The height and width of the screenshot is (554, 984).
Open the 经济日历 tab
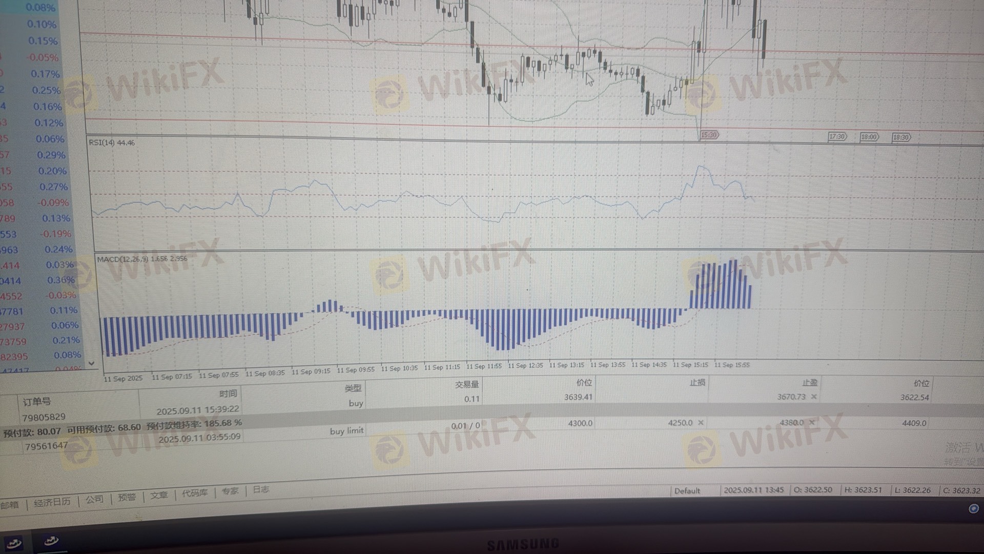[x=52, y=502]
